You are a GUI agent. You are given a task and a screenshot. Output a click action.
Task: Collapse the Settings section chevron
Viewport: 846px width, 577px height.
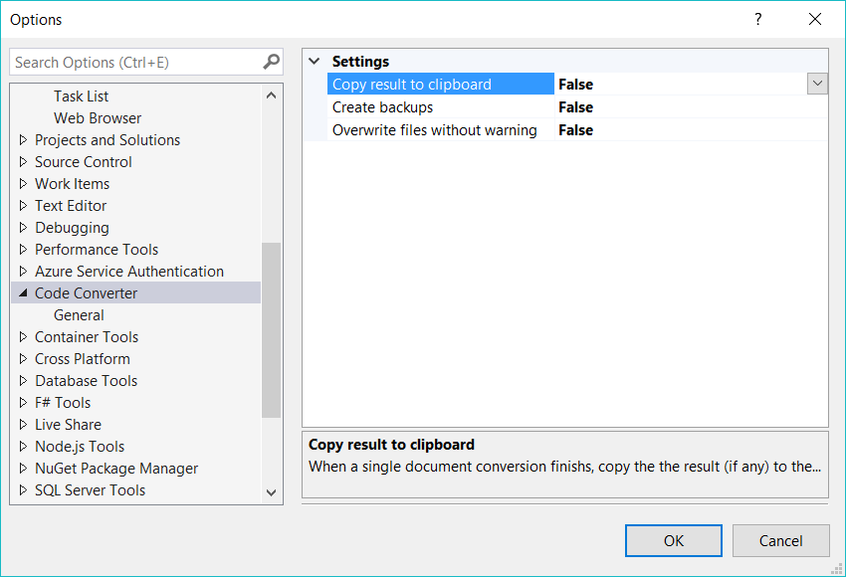tap(315, 61)
